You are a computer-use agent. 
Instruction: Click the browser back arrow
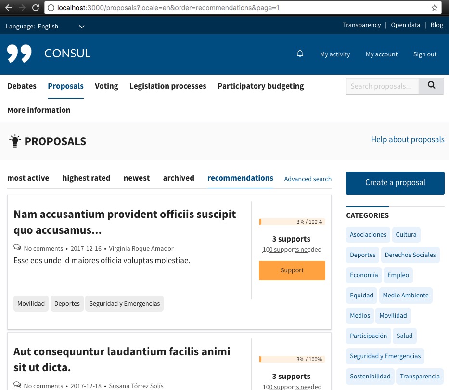[x=8, y=8]
